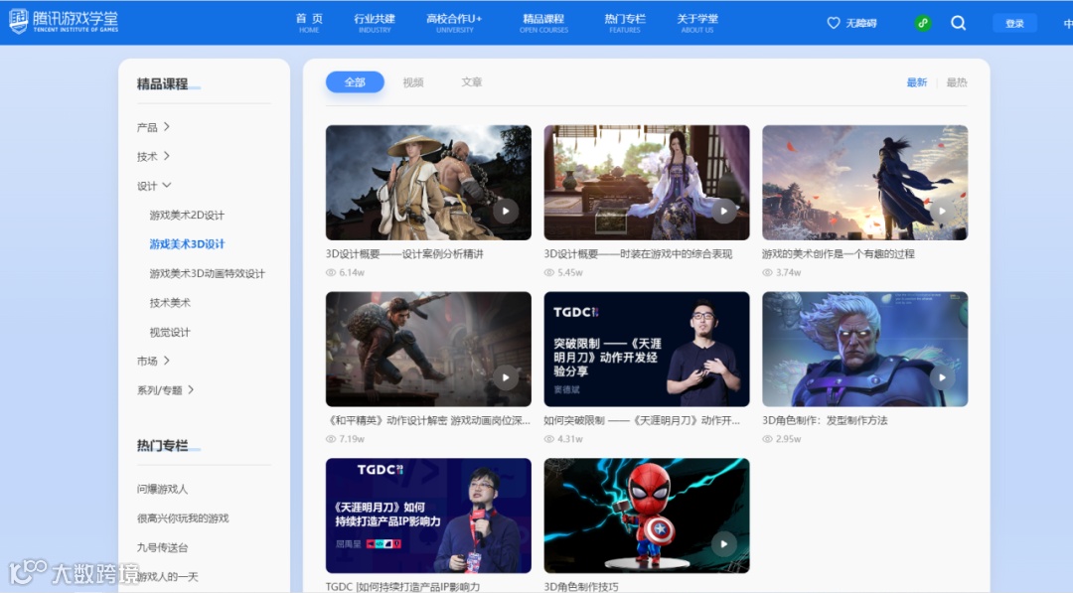Play the 3D设计概要 设计案例分析精讲 video button

click(506, 211)
